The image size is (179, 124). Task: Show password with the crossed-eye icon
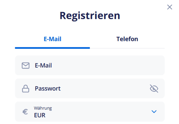click(x=154, y=89)
